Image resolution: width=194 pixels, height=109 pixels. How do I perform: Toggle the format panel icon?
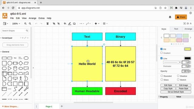point(188,24)
